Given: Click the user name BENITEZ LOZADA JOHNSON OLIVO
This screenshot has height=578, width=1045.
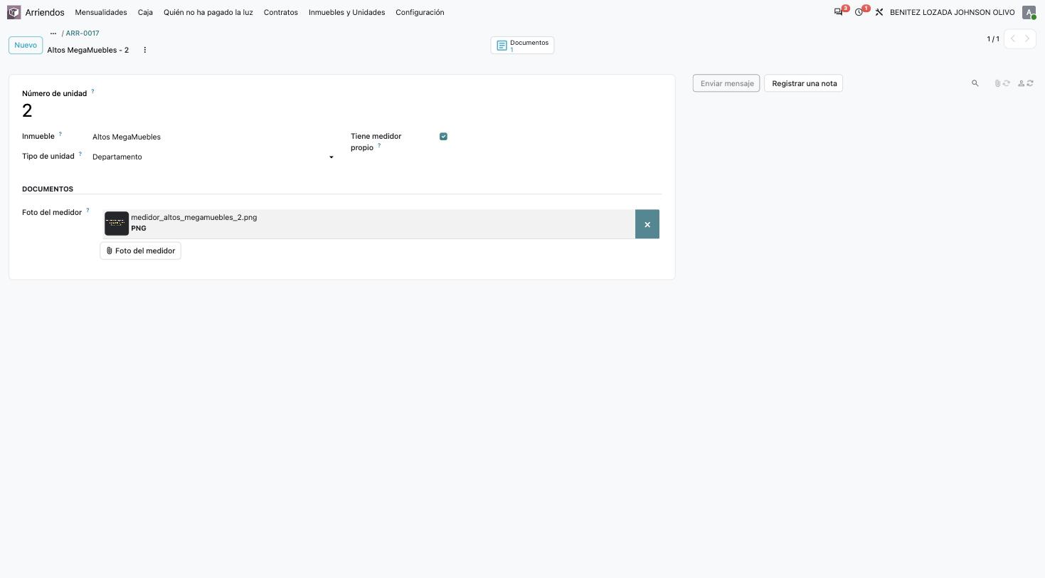Looking at the screenshot, I should tap(953, 12).
